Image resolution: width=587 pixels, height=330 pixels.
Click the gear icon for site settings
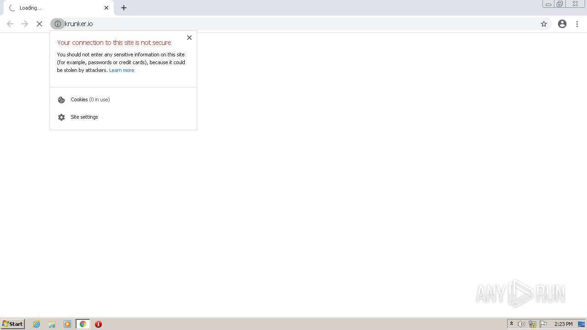[61, 117]
